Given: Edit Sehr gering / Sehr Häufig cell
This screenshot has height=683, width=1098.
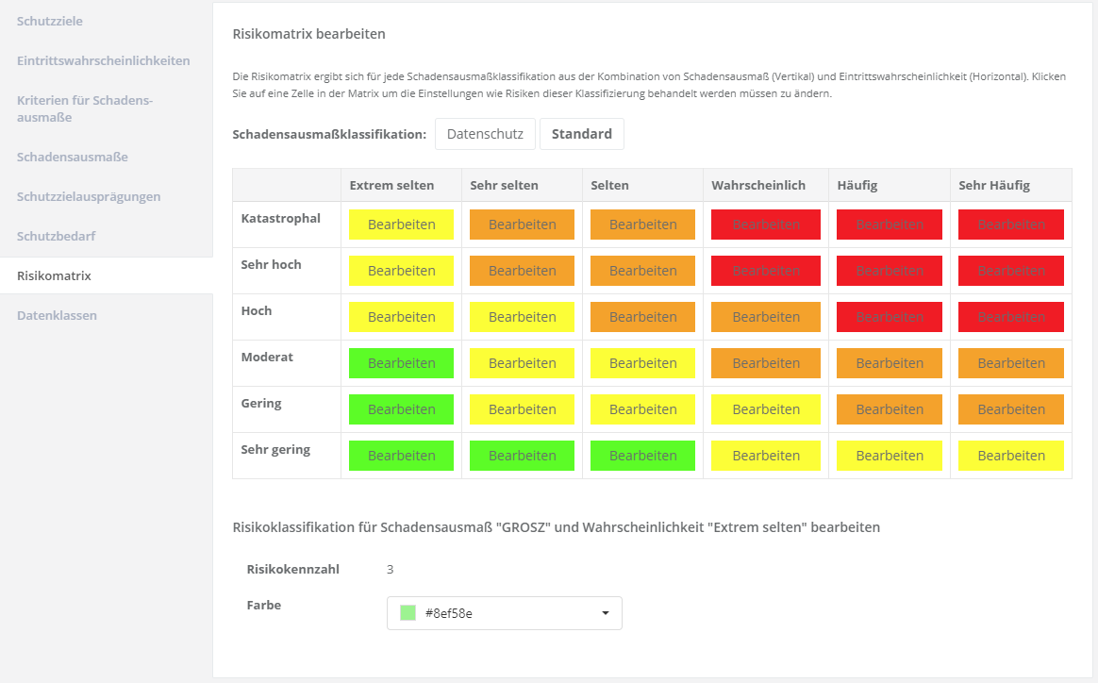Looking at the screenshot, I should click(x=1010, y=456).
